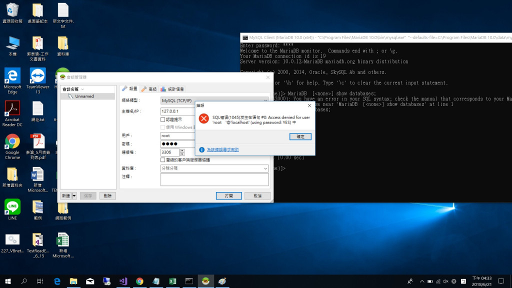Click the Visual Studio taskbar icon
Image resolution: width=512 pixels, height=288 pixels.
pos(123,281)
